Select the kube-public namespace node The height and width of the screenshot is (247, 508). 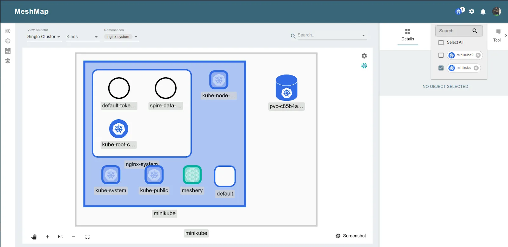point(154,175)
